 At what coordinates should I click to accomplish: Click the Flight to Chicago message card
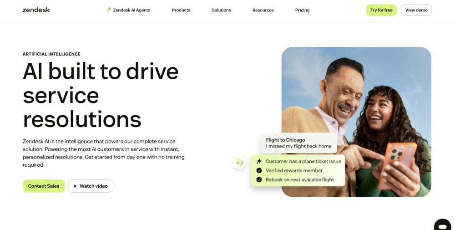click(298, 143)
